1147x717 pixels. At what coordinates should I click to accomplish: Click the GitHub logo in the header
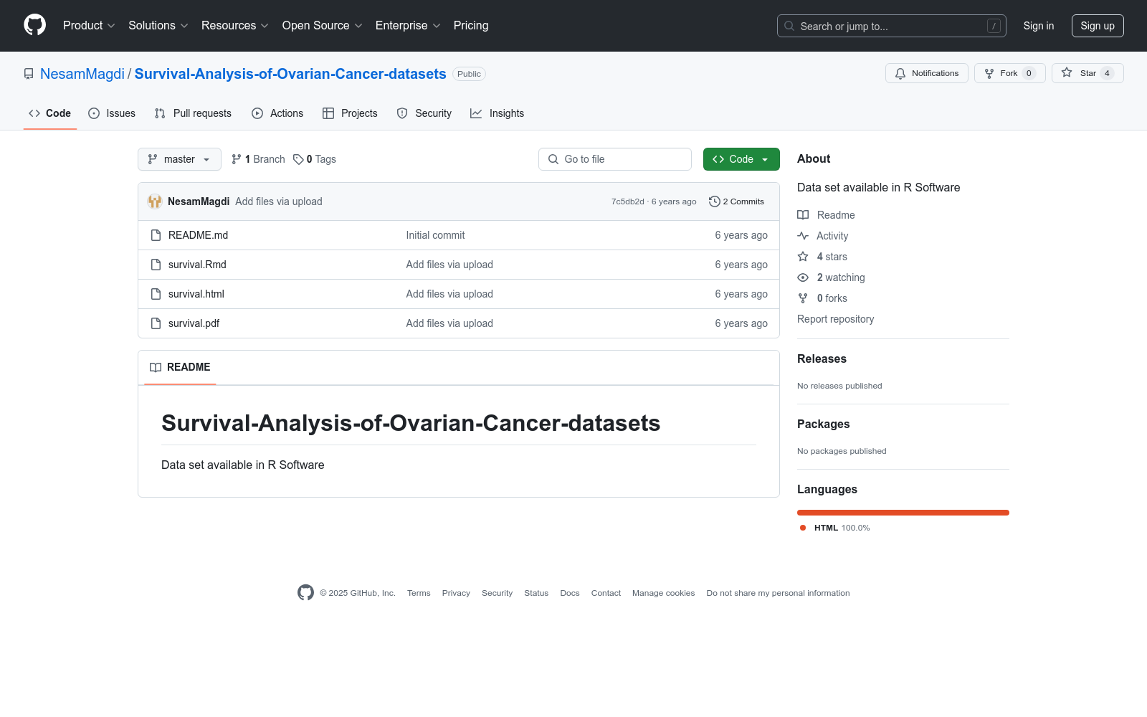34,25
